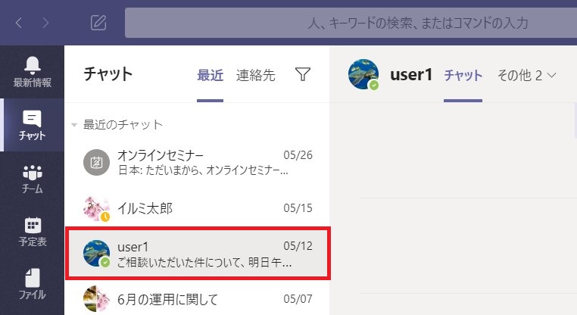Start a new chat with compose icon

(98, 23)
